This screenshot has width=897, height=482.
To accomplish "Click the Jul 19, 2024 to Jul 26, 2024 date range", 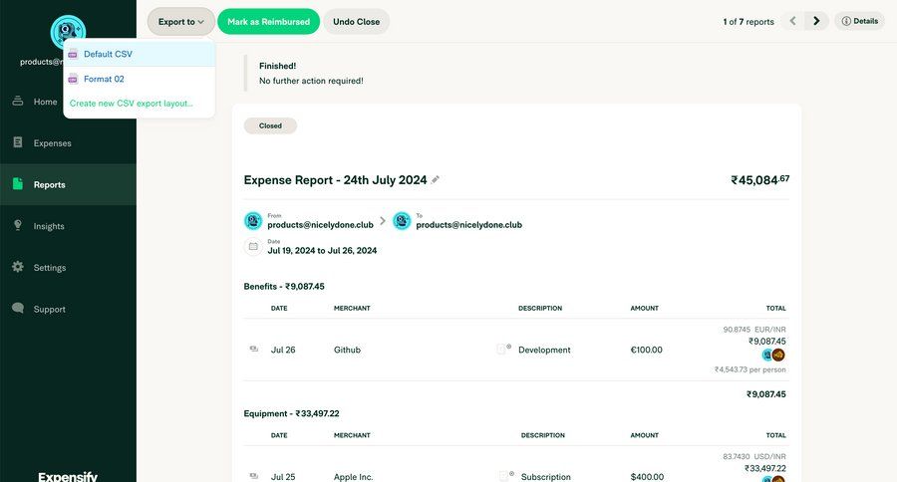I will (322, 250).
